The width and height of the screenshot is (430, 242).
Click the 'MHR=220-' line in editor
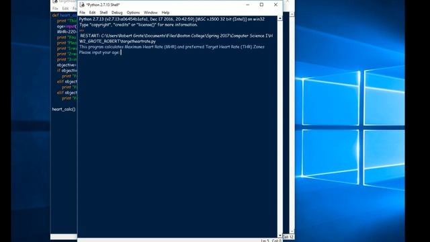(x=67, y=32)
